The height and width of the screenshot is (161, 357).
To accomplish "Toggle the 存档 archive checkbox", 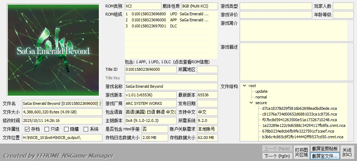I will pyautogui.click(x=27, y=129).
